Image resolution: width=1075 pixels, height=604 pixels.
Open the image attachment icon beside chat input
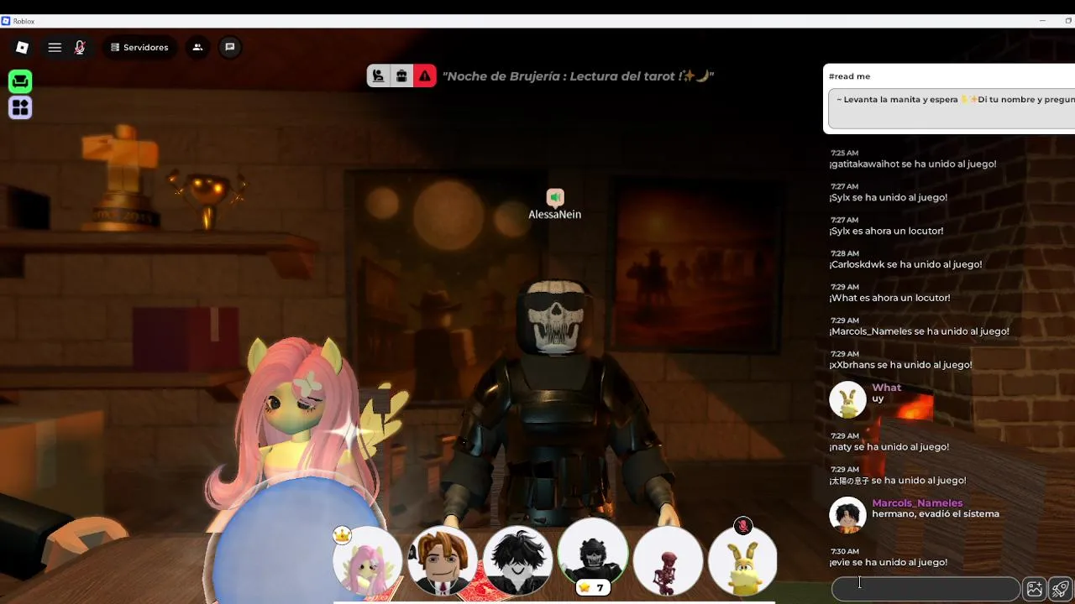(1035, 589)
